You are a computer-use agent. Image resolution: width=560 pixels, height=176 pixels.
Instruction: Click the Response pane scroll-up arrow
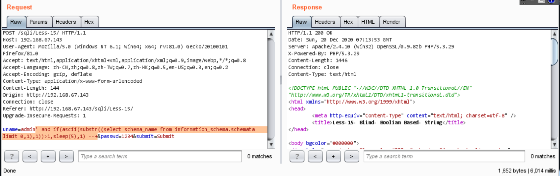[x=554, y=34]
